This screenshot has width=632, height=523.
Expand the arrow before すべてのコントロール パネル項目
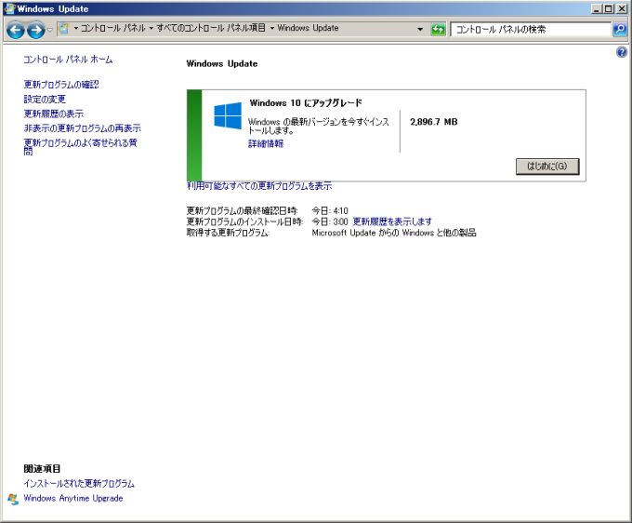coord(151,28)
